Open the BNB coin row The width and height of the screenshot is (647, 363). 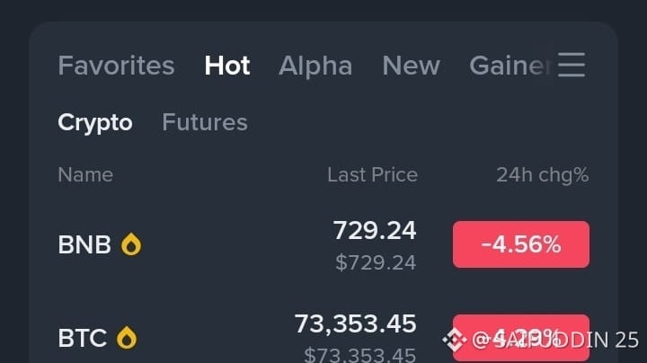(x=84, y=244)
